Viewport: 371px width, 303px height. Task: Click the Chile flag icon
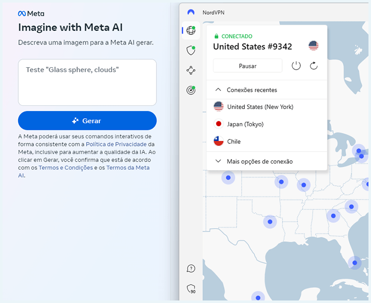[x=219, y=141]
